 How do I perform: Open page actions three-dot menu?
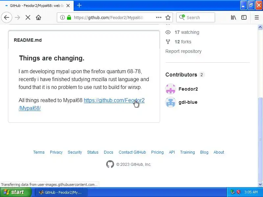pyautogui.click(x=159, y=17)
